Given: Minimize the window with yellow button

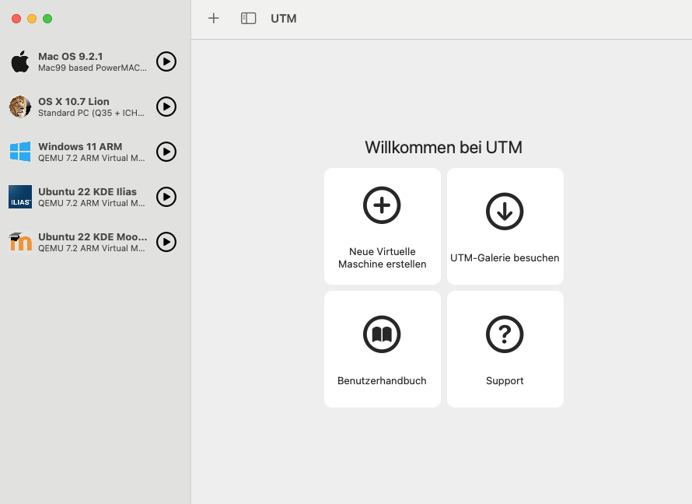Looking at the screenshot, I should pos(32,19).
